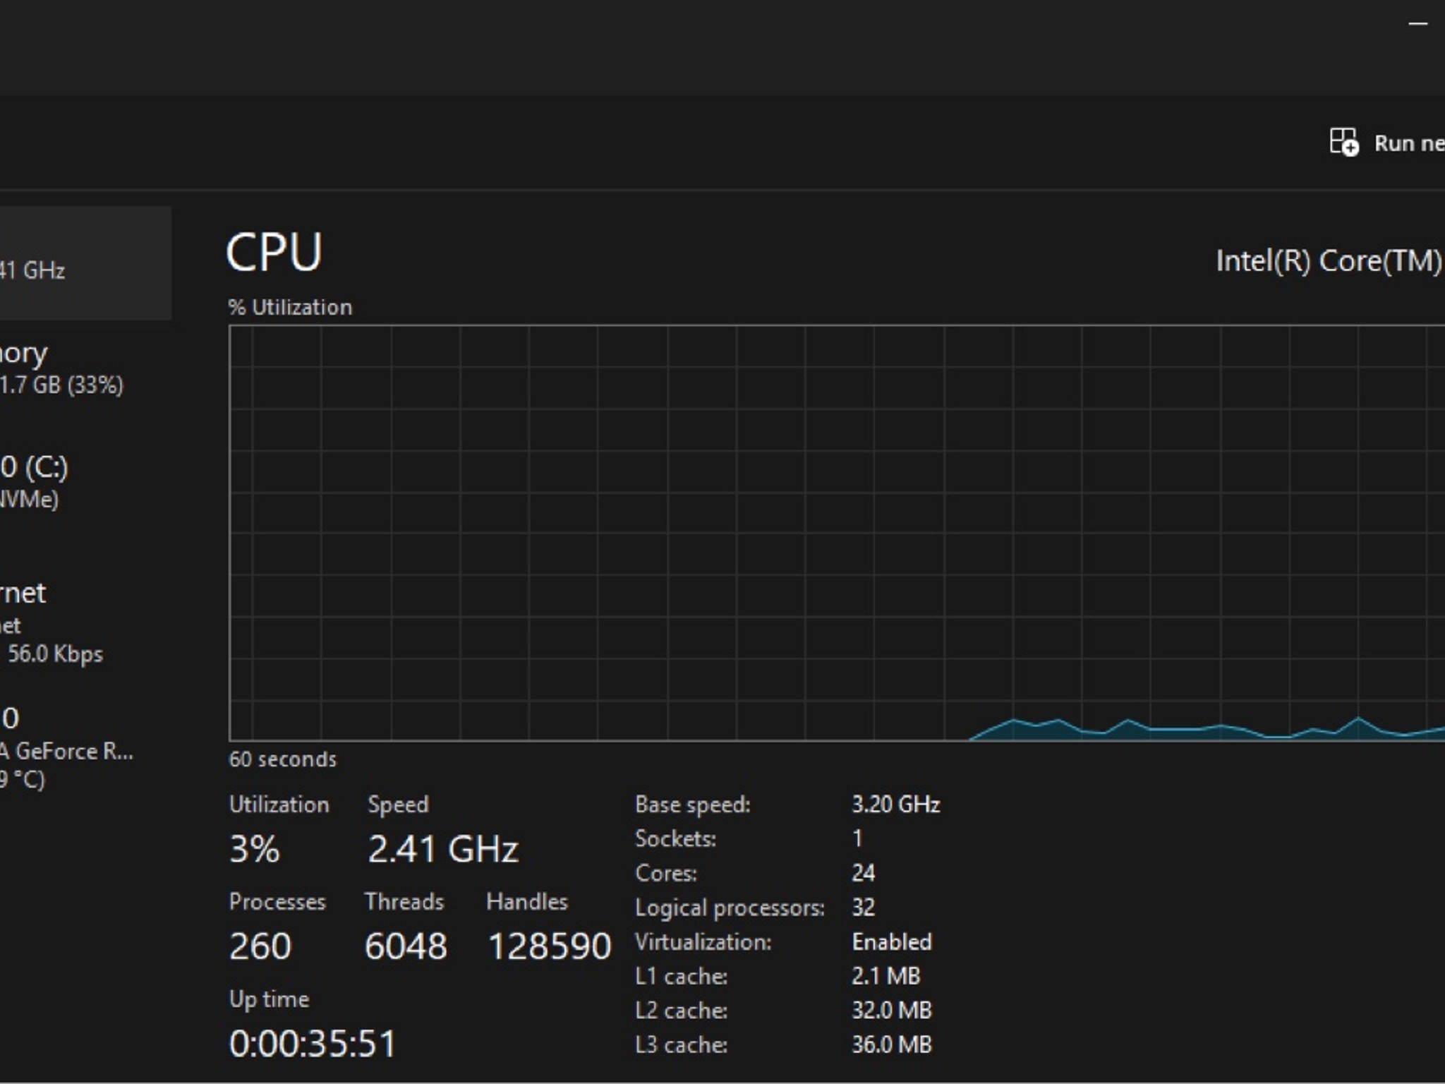Click the Up time label

(x=269, y=999)
